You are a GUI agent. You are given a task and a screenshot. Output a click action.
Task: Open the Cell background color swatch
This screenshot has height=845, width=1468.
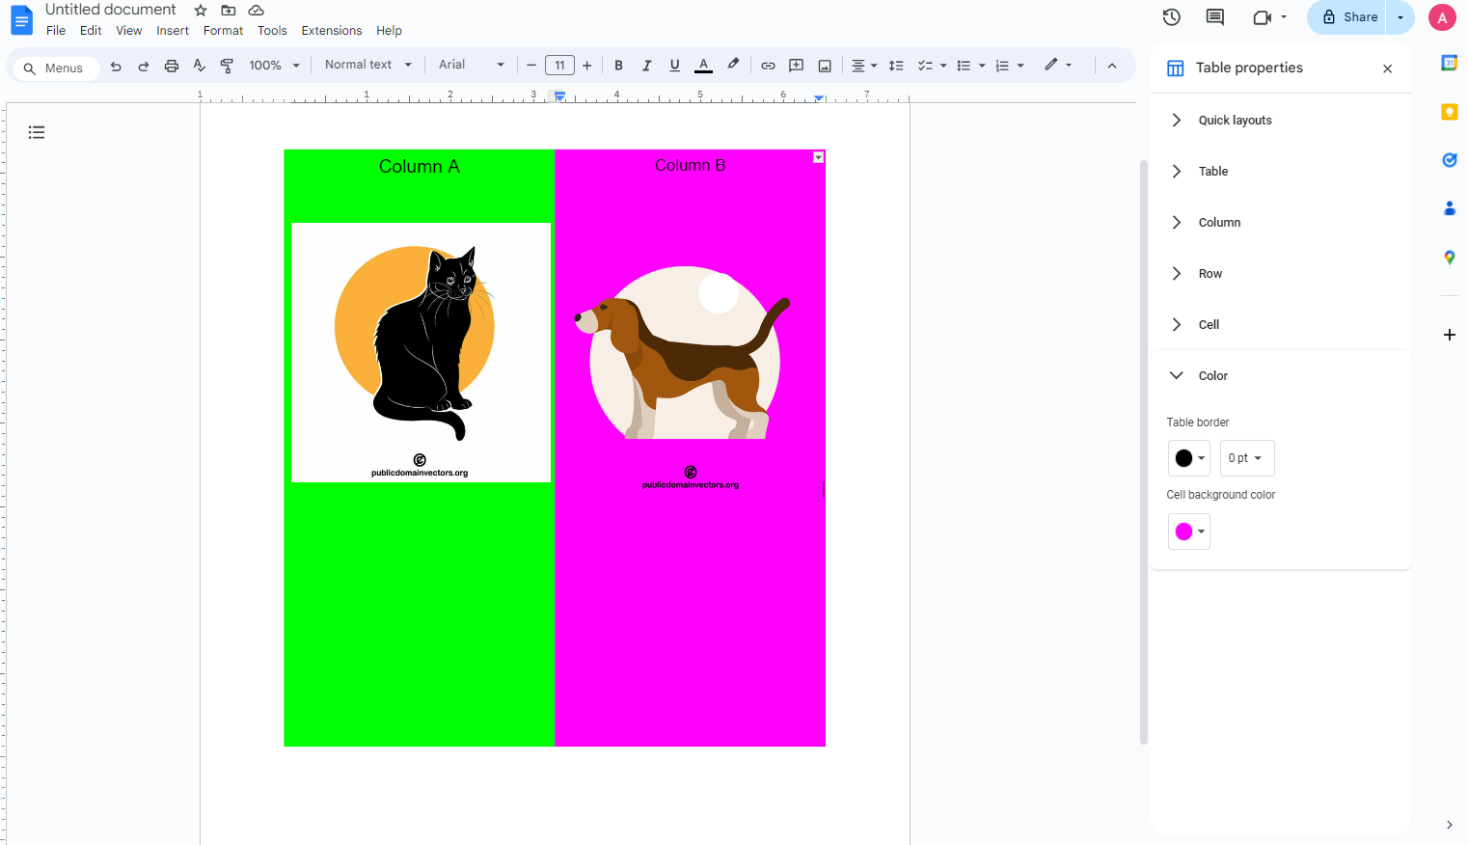click(1188, 532)
